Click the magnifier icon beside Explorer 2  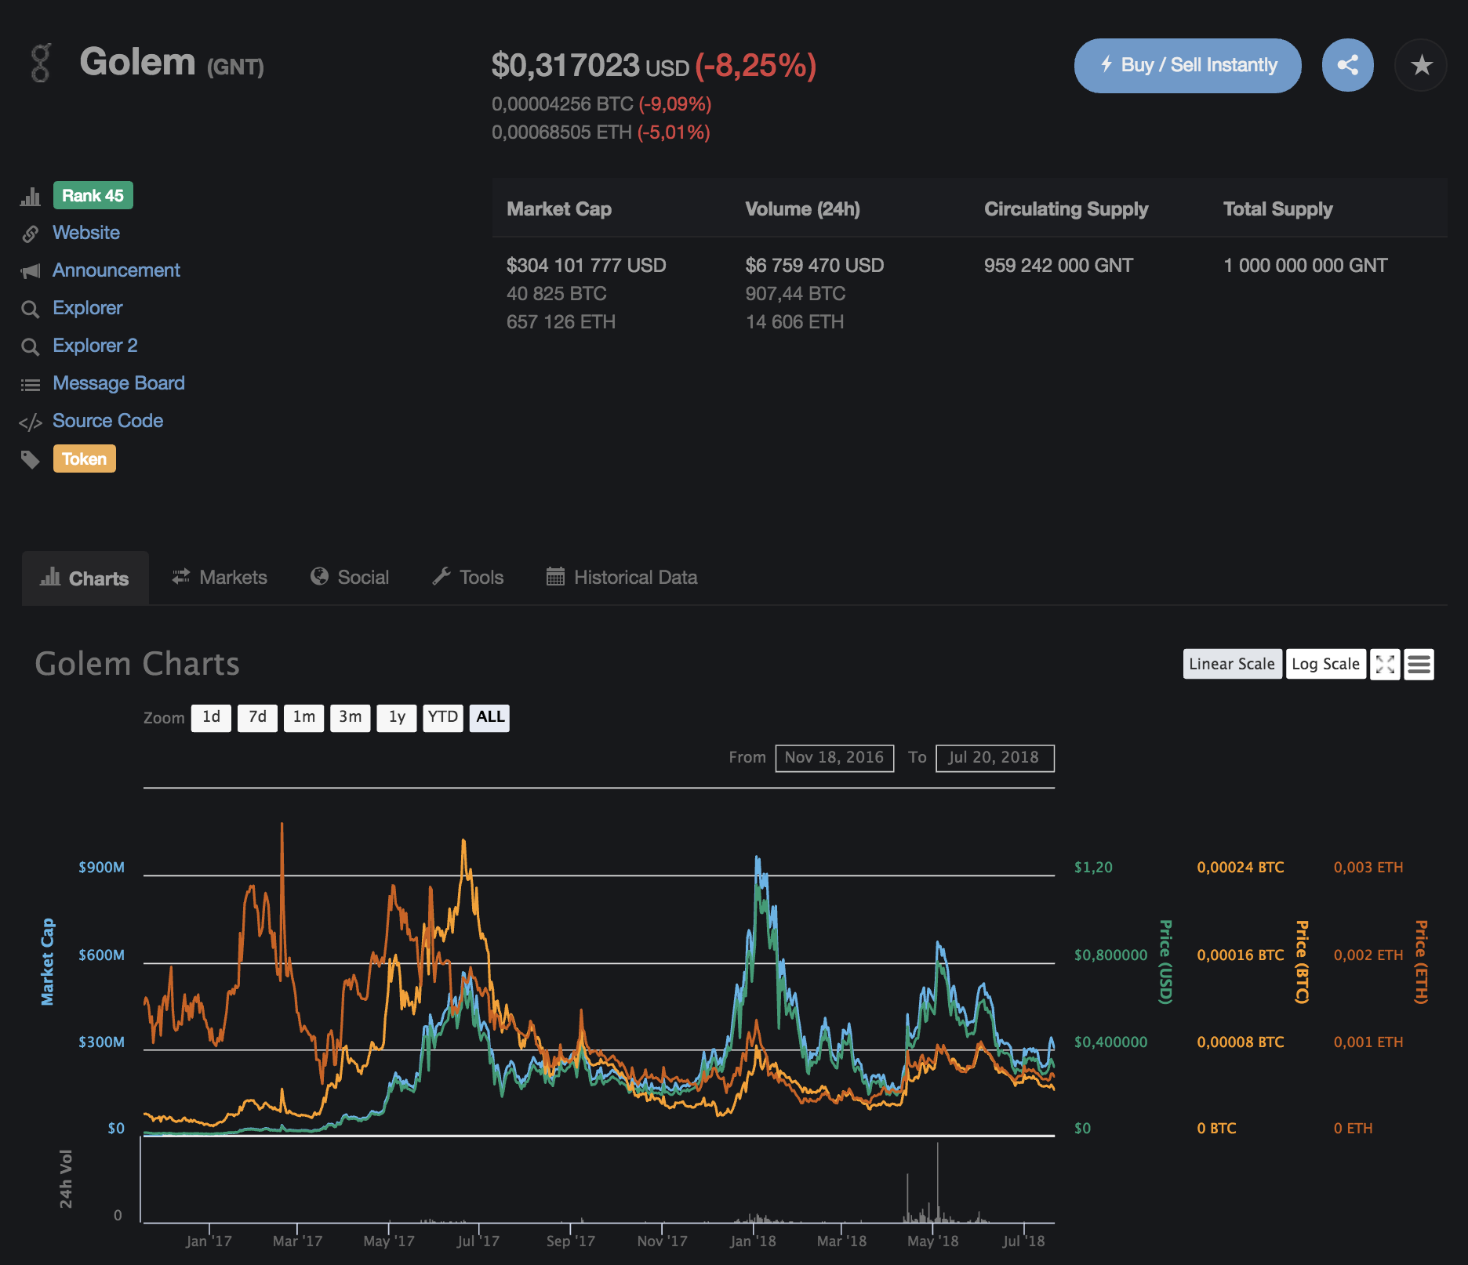coord(31,346)
